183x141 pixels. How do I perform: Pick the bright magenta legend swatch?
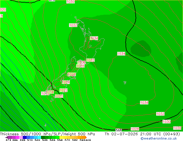17,137
